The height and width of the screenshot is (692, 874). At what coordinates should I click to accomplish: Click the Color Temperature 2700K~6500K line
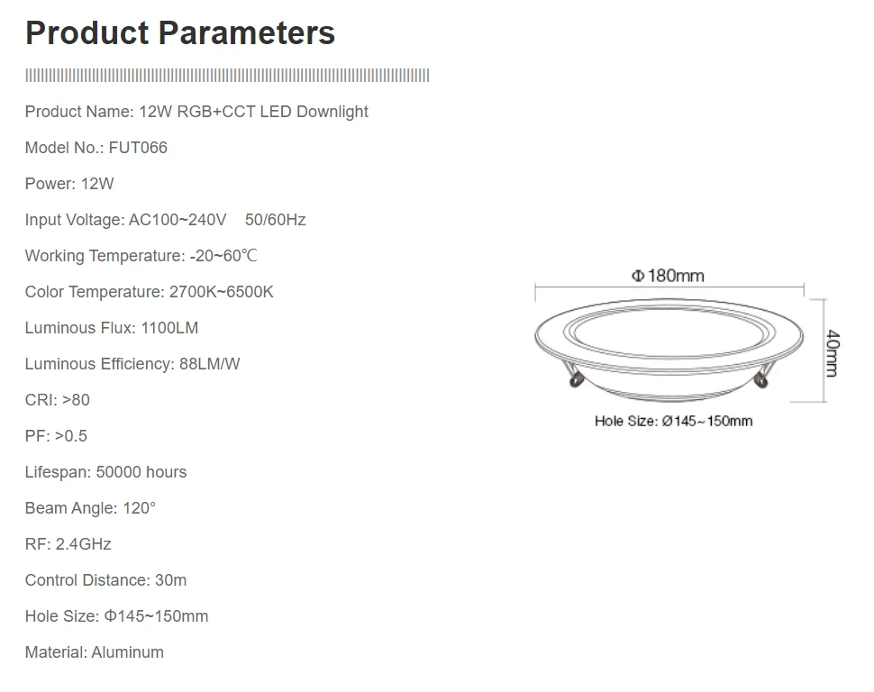coord(149,292)
